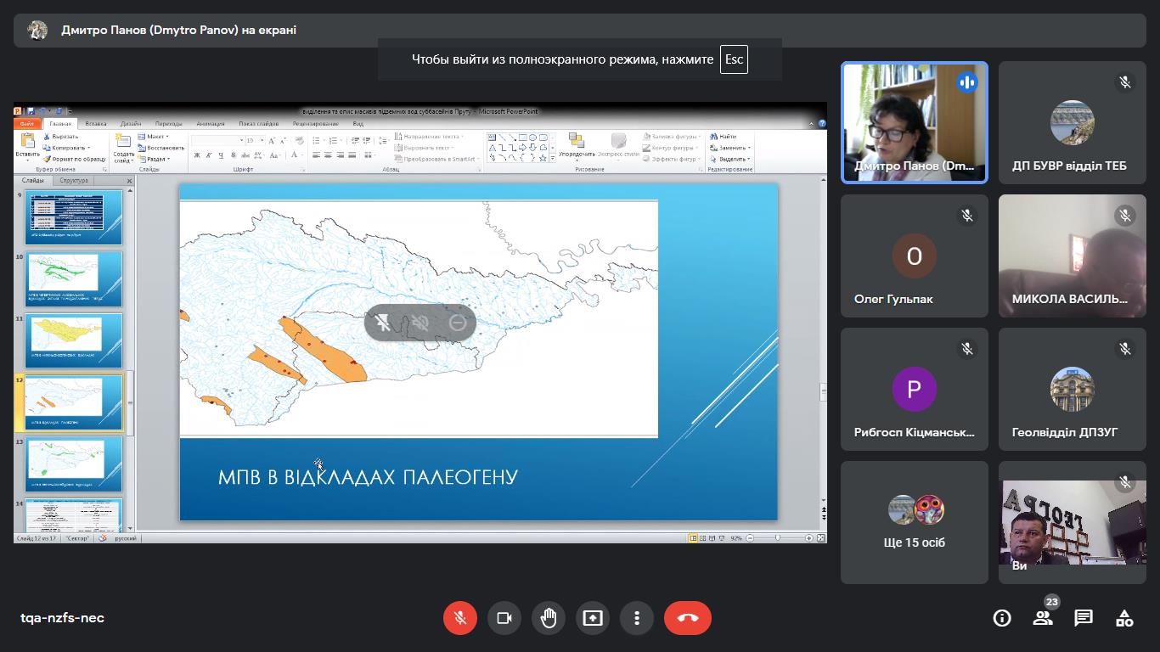Viewport: 1160px width, 652px height.
Task: Switch to the Показ слайдов ribbon tab
Action: 258,124
